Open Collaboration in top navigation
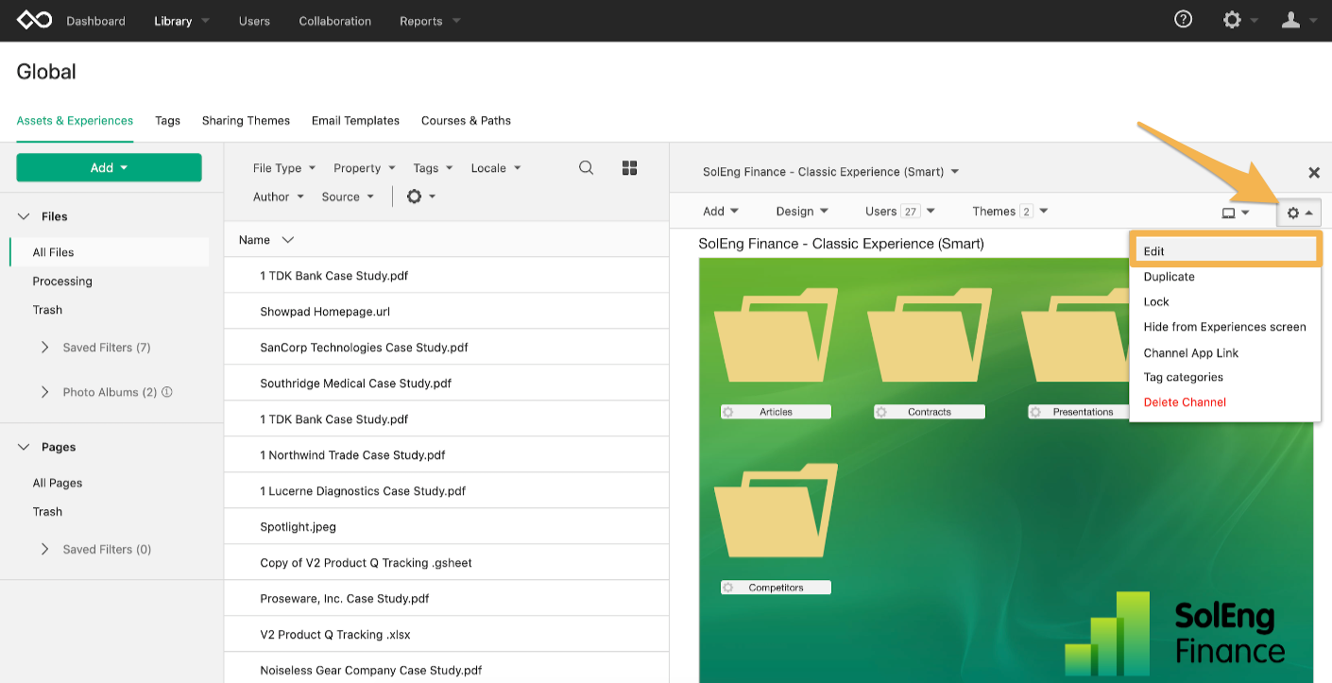The width and height of the screenshot is (1332, 683). [334, 21]
